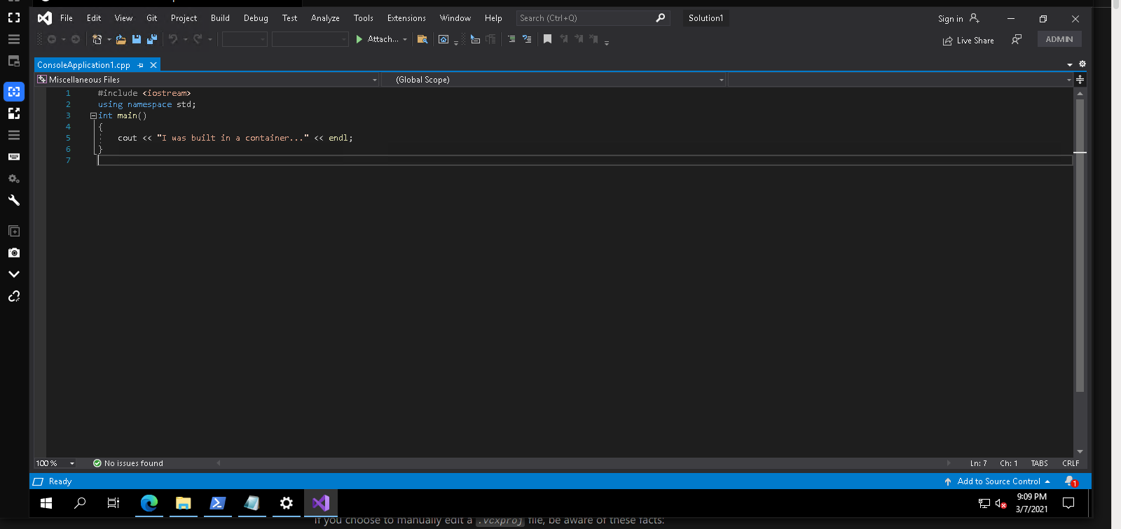1121x529 pixels.
Task: Open the New Project dropdown arrow
Action: (x=109, y=39)
